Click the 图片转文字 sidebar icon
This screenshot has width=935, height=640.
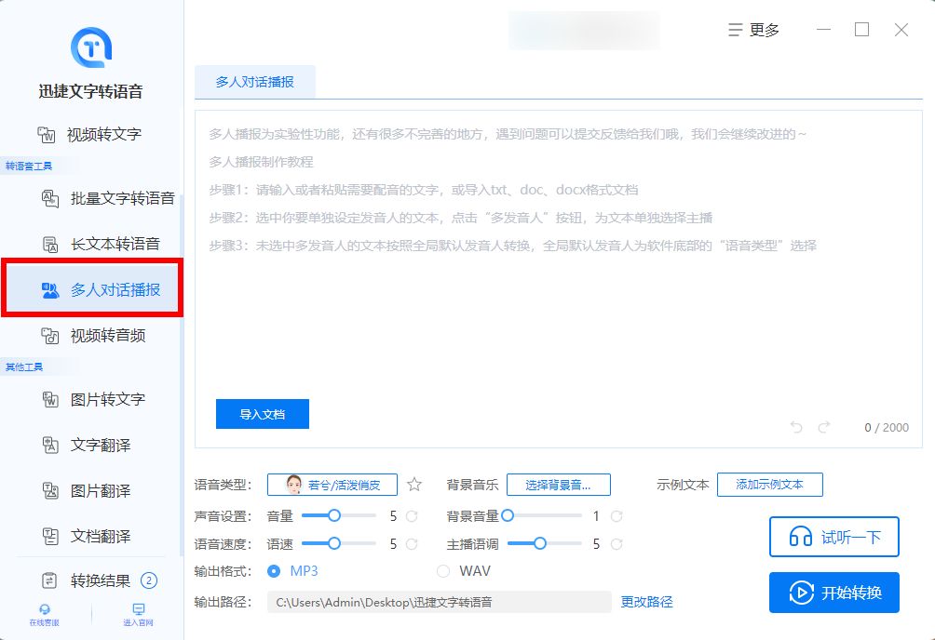pyautogui.click(x=50, y=399)
